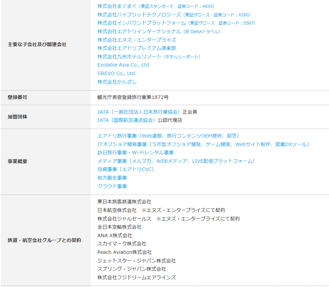
Task: Open 株式会社ハイブリッドテクノロジーズ link
Action: click(x=174, y=15)
